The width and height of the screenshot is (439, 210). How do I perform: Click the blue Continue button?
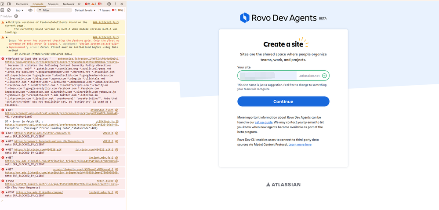pyautogui.click(x=283, y=101)
